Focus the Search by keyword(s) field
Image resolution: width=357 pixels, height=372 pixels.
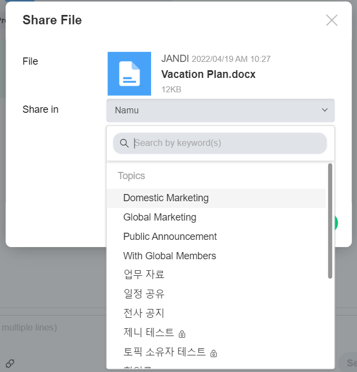pyautogui.click(x=227, y=143)
